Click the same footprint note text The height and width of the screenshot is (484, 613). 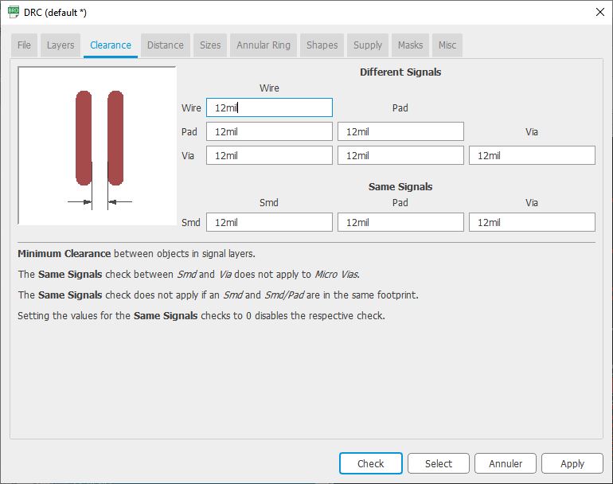click(218, 295)
